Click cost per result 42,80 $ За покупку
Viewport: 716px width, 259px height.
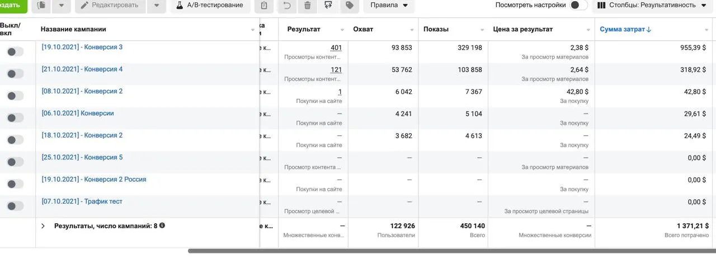pyautogui.click(x=576, y=92)
